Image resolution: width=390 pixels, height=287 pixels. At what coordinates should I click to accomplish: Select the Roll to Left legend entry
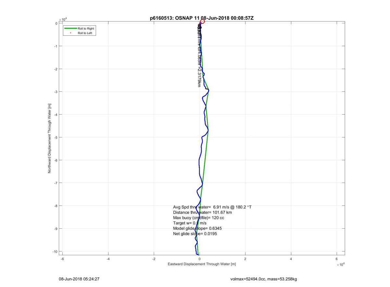point(85,33)
